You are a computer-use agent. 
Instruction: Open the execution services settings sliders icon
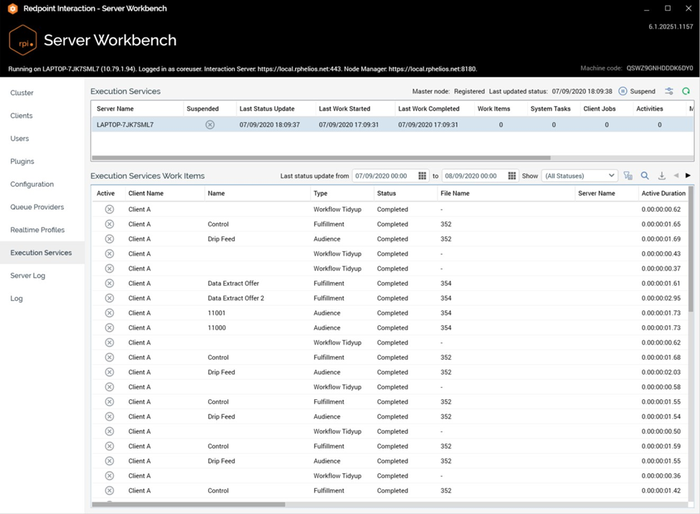[668, 91]
